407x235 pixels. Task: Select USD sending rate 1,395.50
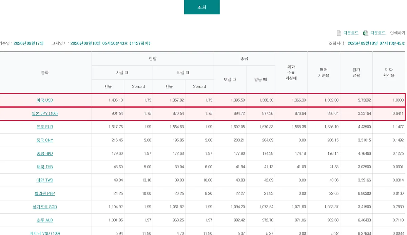coord(237,100)
